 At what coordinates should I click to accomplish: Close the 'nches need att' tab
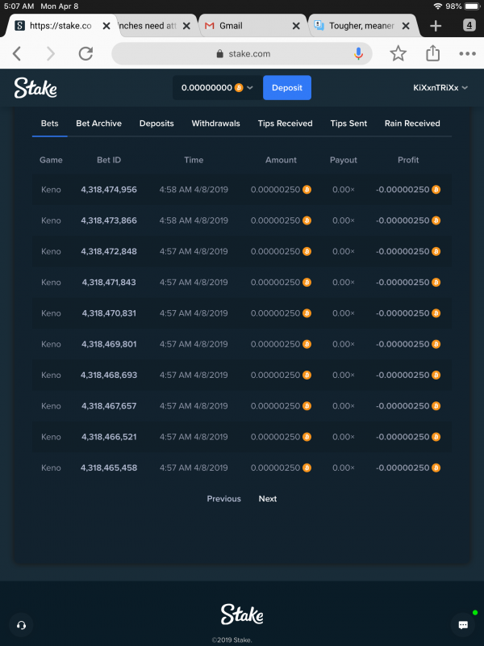pyautogui.click(x=186, y=26)
